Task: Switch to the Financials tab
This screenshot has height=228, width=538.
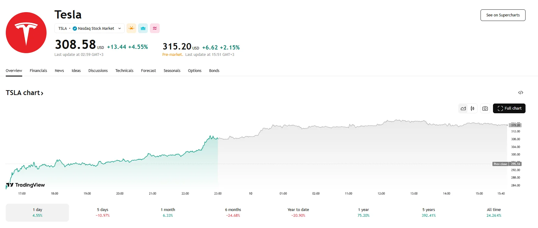Action: [x=38, y=71]
